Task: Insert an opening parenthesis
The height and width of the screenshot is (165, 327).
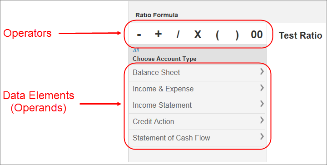Action: [x=217, y=35]
